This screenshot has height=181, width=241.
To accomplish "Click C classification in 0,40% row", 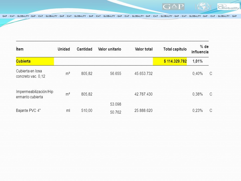I will pyautogui.click(x=211, y=74).
